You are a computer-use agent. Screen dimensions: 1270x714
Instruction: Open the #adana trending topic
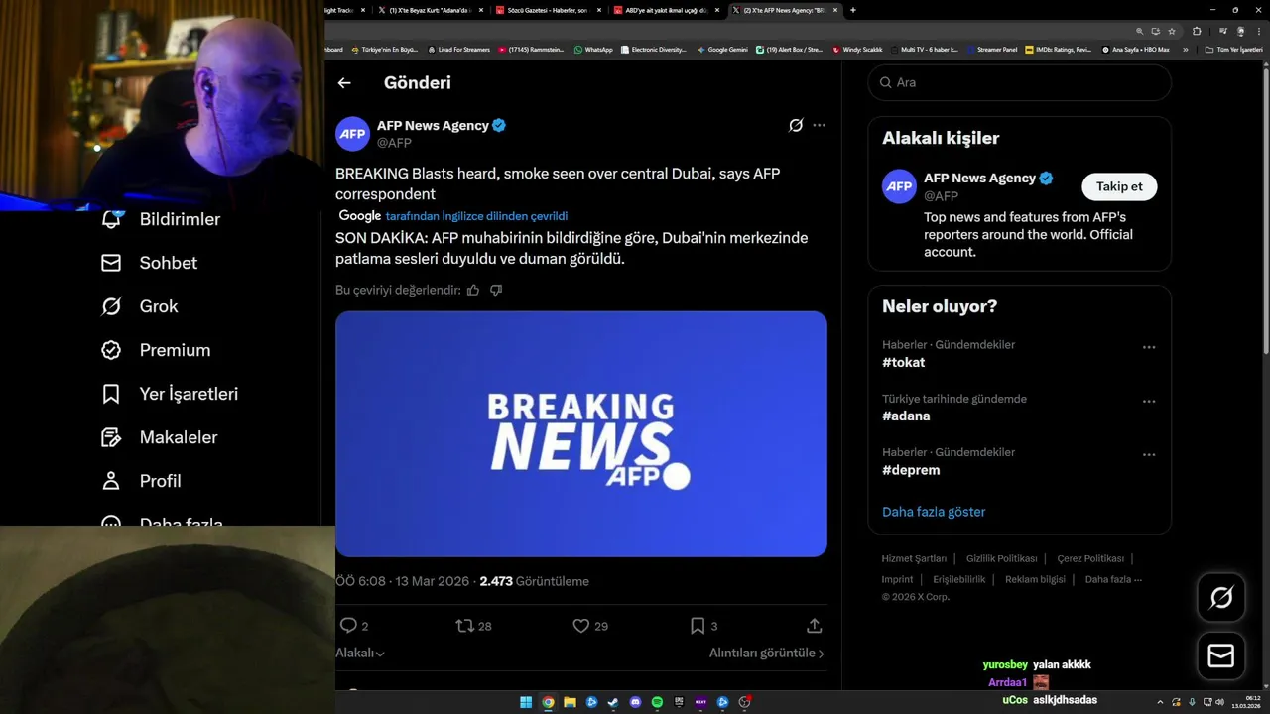point(906,416)
